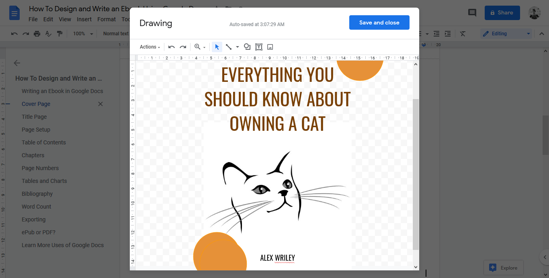Open document comment history

(x=472, y=12)
